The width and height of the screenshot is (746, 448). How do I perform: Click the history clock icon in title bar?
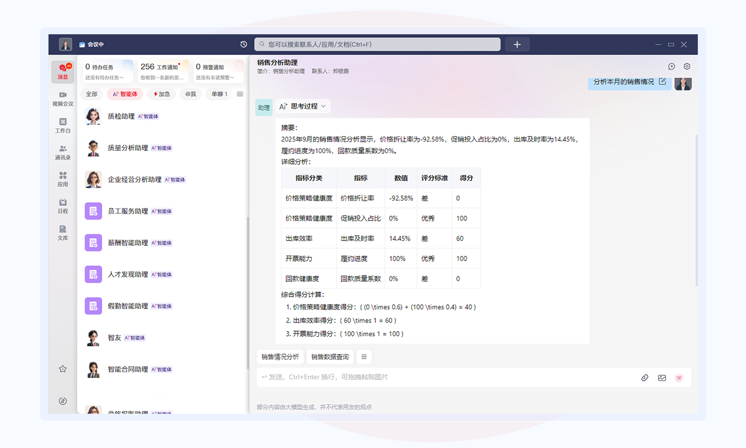tap(243, 45)
